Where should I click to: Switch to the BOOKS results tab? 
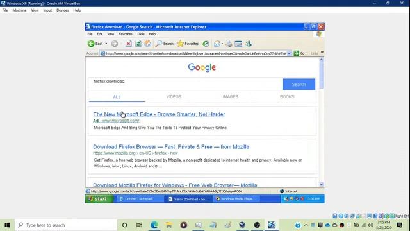[287, 97]
